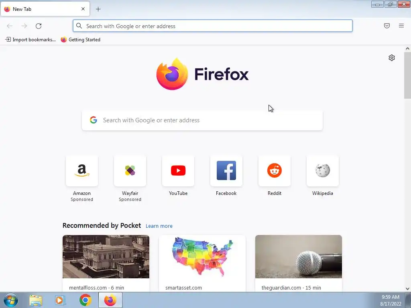Image resolution: width=411 pixels, height=308 pixels.
Task: Open the mentalfloss.com article thumbnail
Action: (x=106, y=257)
